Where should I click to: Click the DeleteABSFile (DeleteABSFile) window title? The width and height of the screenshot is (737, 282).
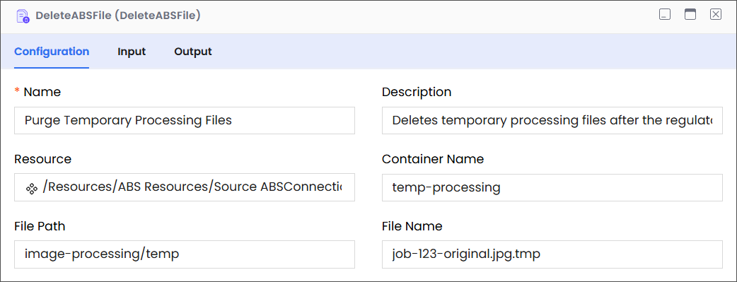click(118, 16)
